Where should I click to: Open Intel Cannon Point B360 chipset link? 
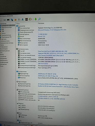pyautogui.click(x=51, y=55)
